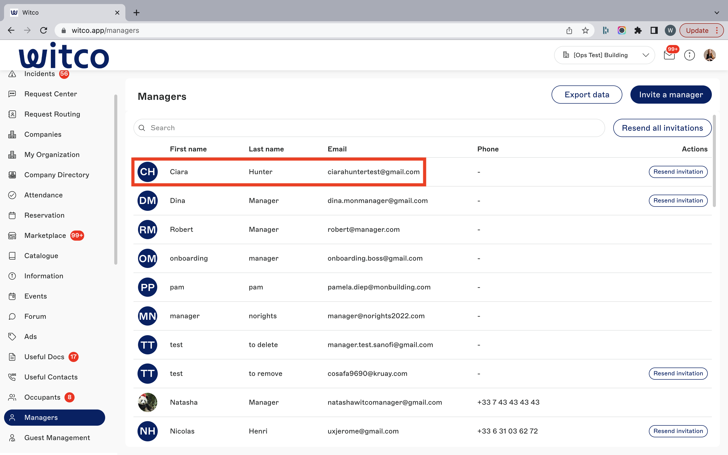This screenshot has height=455, width=728.
Task: Click the information circle icon in header
Action: pyautogui.click(x=689, y=55)
